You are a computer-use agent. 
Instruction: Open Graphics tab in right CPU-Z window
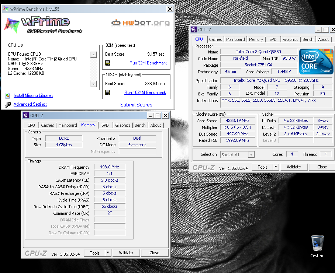coord(291,39)
